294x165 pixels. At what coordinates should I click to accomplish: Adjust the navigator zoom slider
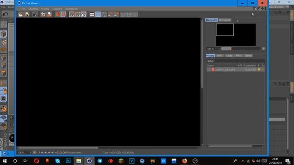[241, 49]
